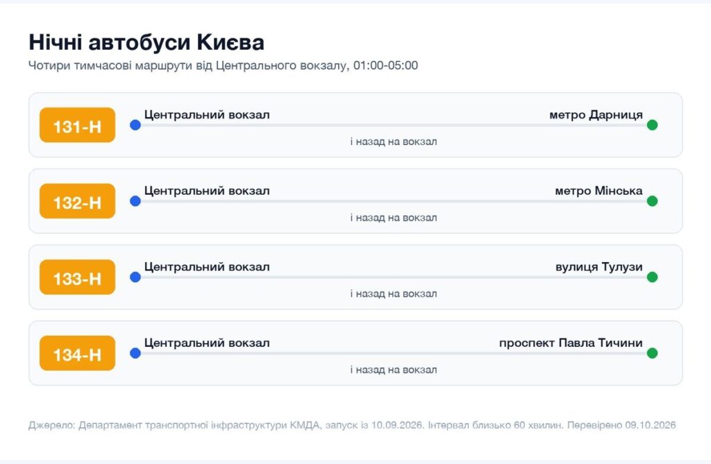Click 'Центральний вокзал' in the 134-Н row
711x464 pixels.
(207, 343)
